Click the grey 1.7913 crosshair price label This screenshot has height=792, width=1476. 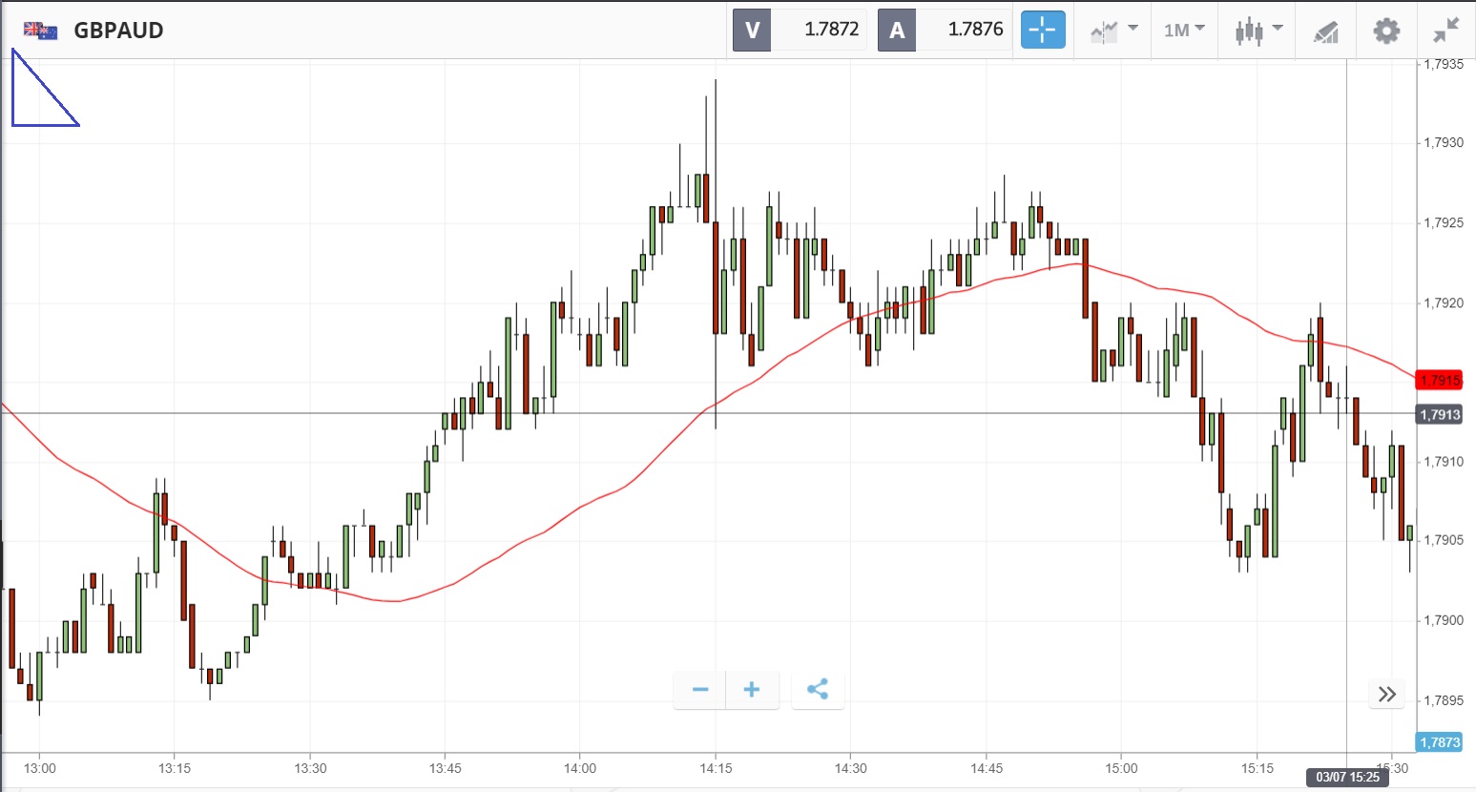click(x=1439, y=414)
